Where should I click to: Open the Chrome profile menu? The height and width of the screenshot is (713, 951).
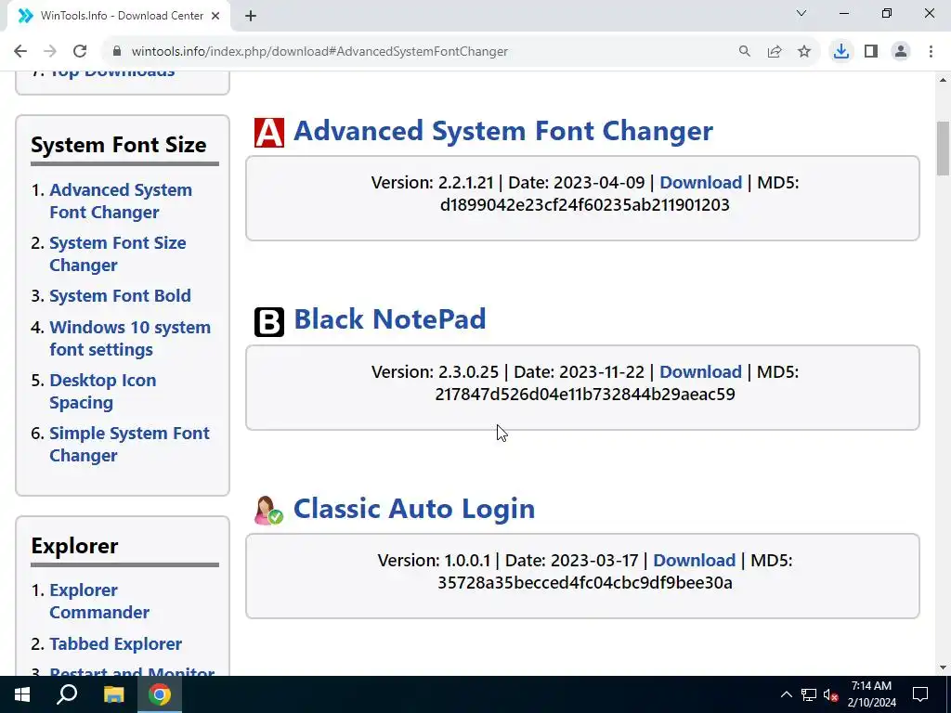[x=901, y=52]
